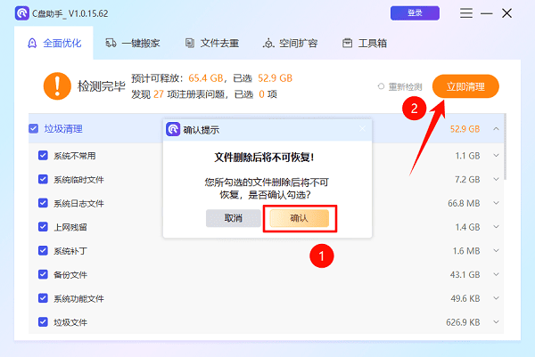Switch to the 全面优化 tab
The height and width of the screenshot is (357, 535).
(x=54, y=43)
